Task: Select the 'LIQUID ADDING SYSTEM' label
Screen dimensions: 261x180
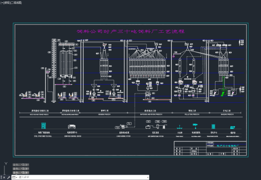Action: click(x=123, y=136)
